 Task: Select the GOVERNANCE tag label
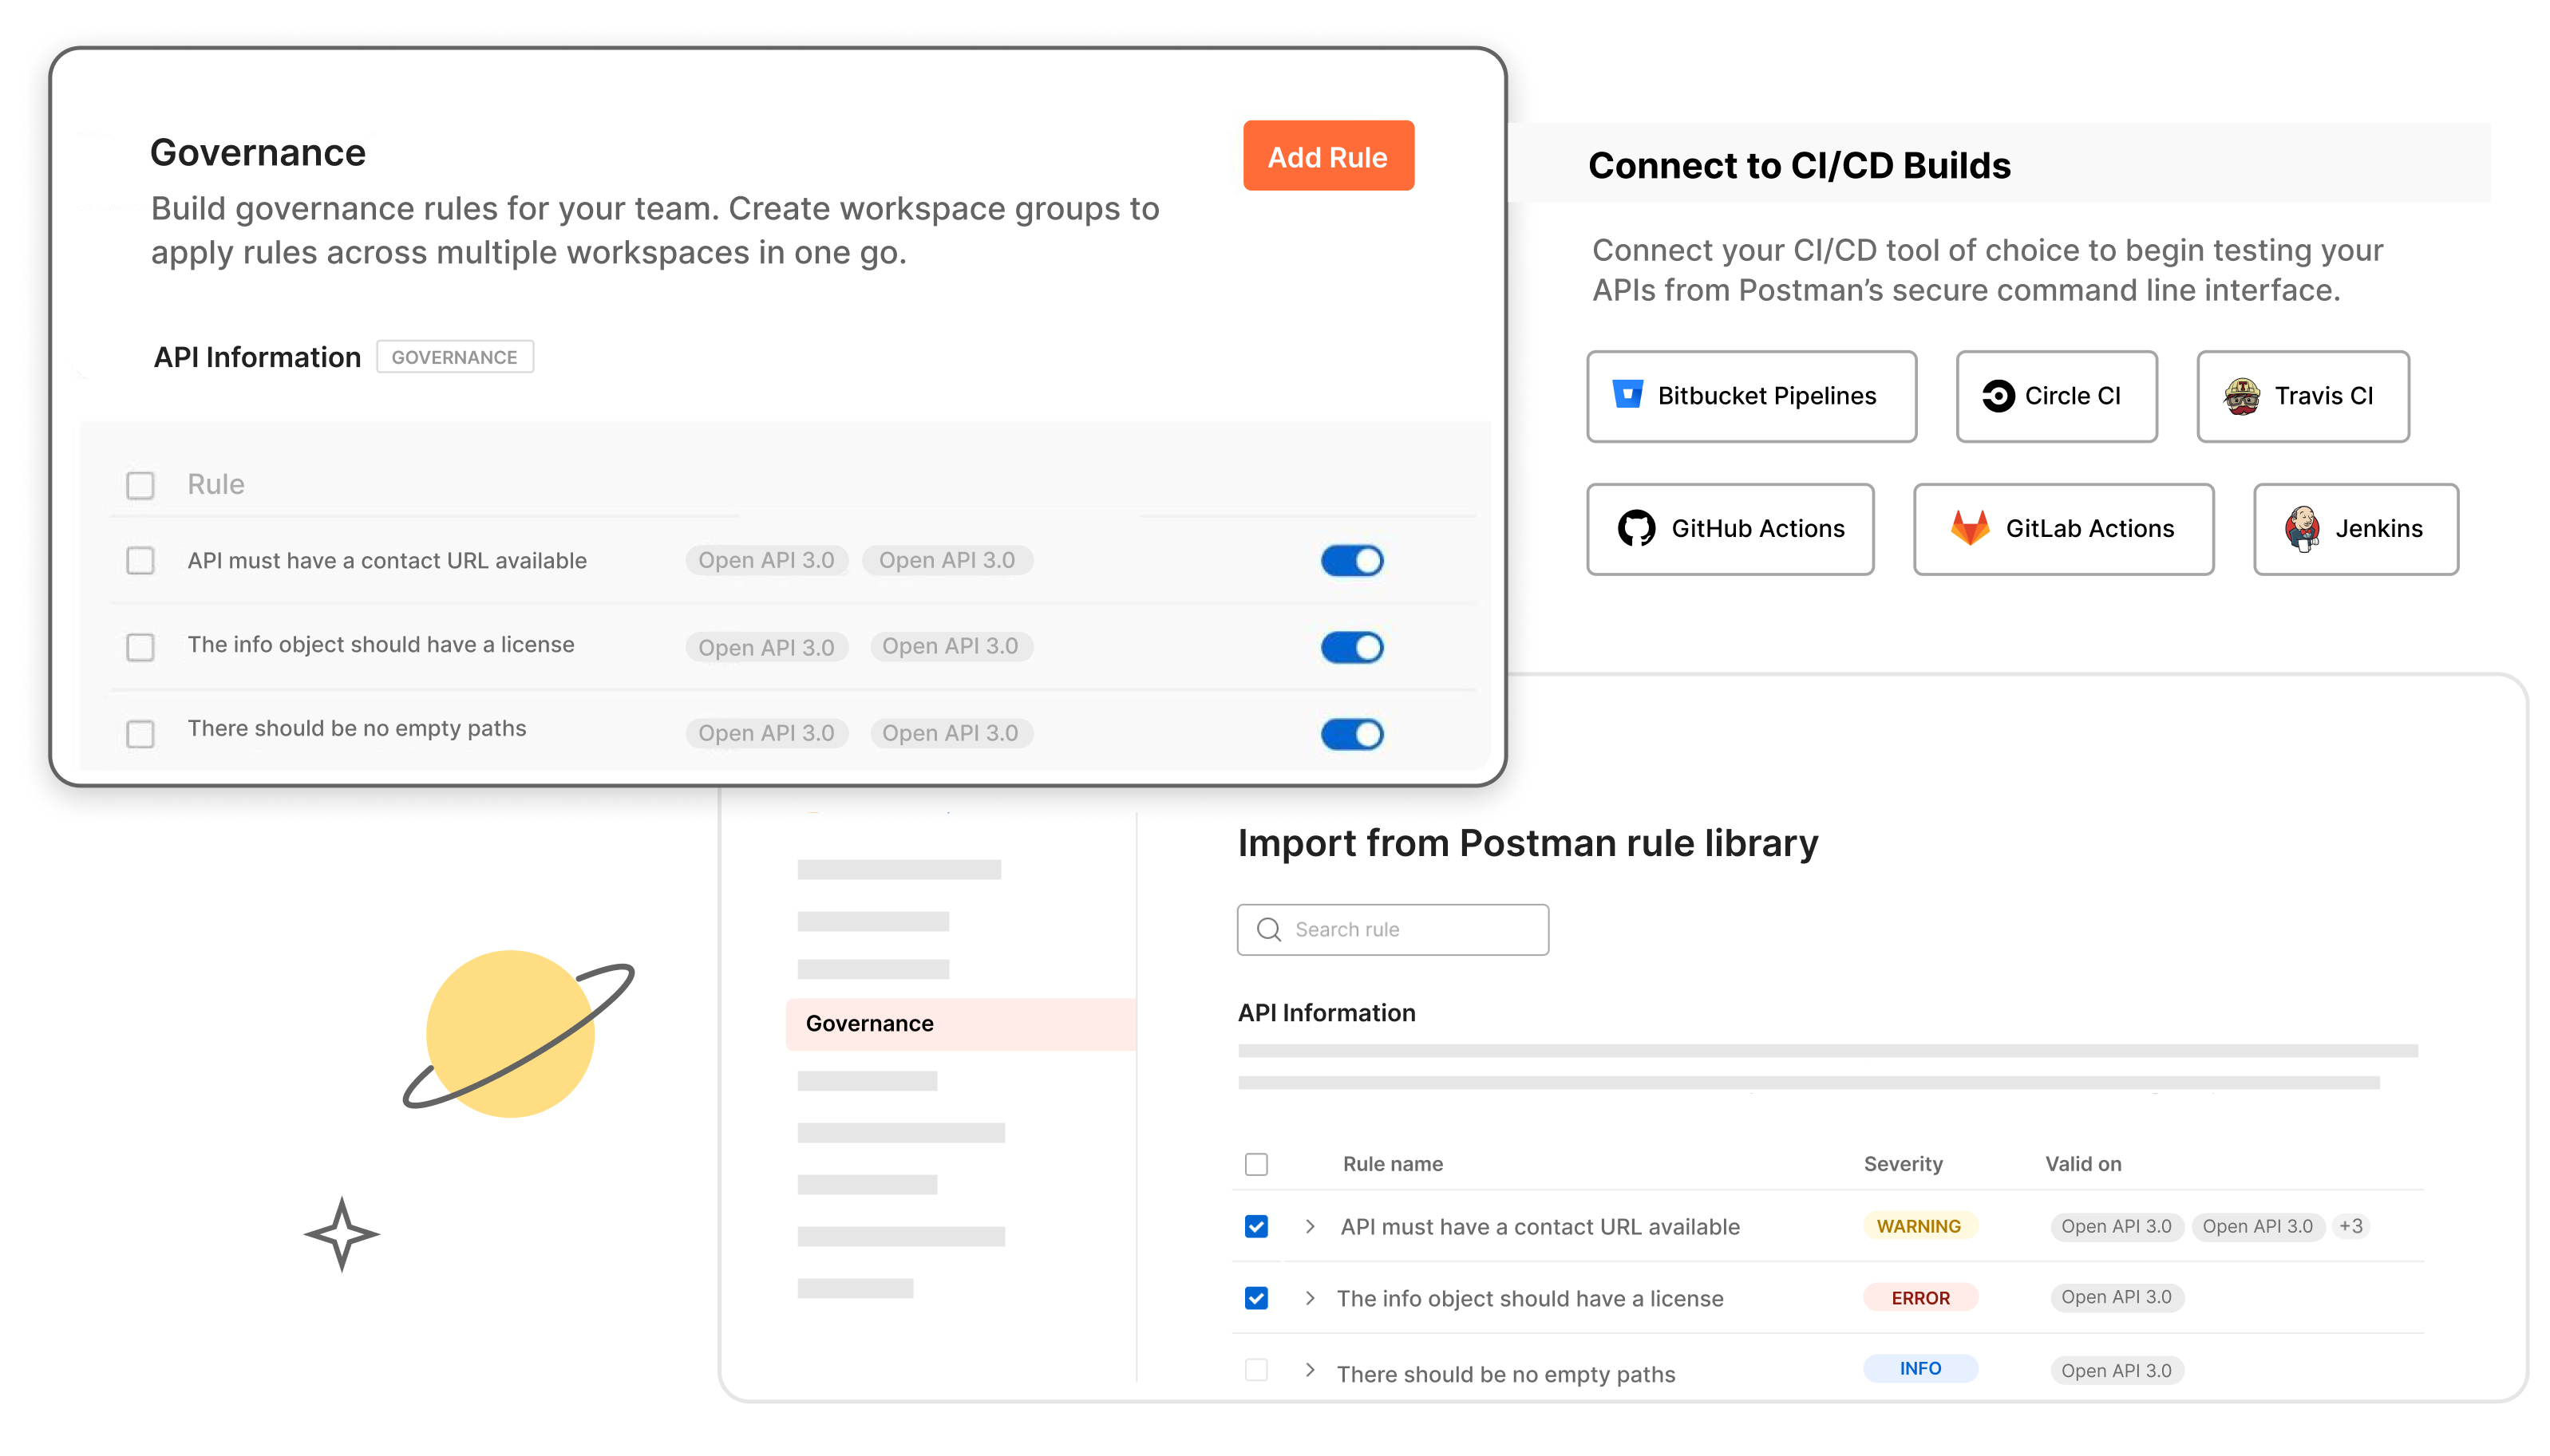pos(457,357)
